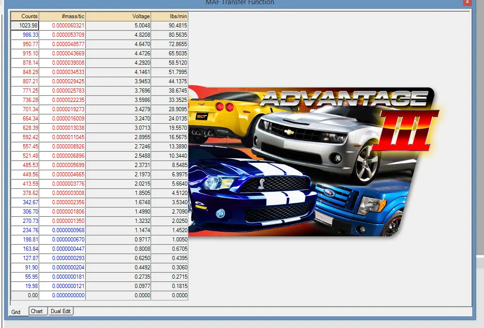Select lbs/min cell 6.9975

tap(169, 174)
